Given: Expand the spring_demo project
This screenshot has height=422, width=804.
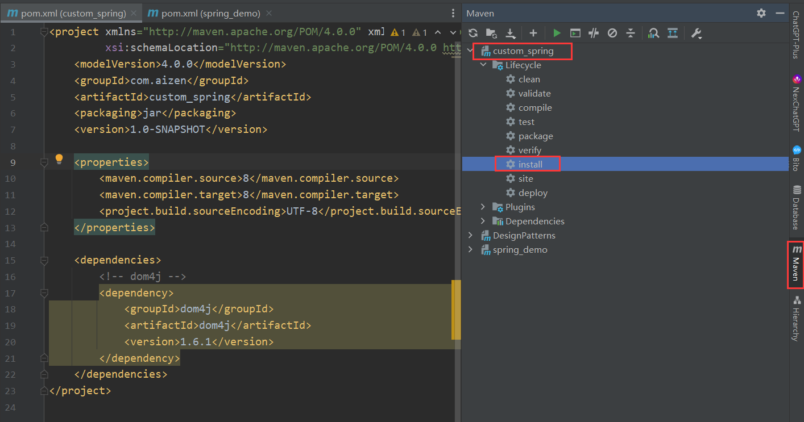Looking at the screenshot, I should pyautogui.click(x=470, y=249).
